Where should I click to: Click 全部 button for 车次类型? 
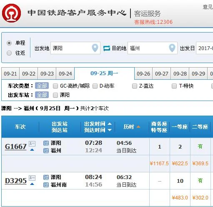[x=42, y=86]
